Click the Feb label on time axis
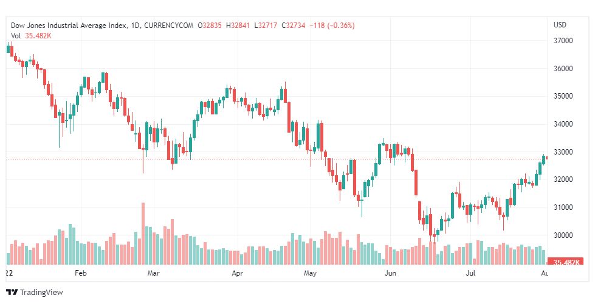This screenshot has height=303, width=595. click(80, 274)
